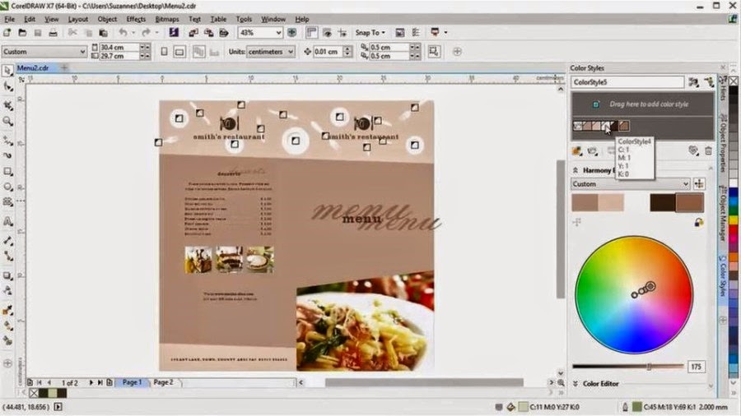Switch to Page 2 tab
The height and width of the screenshot is (416, 741).
pos(164,382)
